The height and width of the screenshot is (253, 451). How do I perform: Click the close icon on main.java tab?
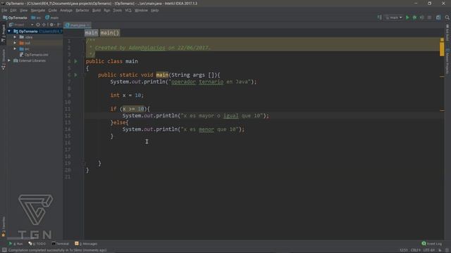pyautogui.click(x=88, y=25)
